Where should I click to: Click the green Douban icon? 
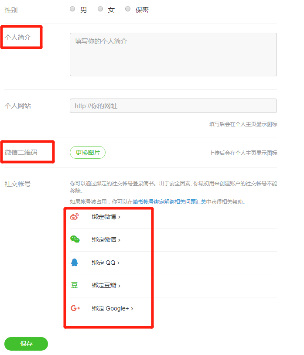[75, 285]
